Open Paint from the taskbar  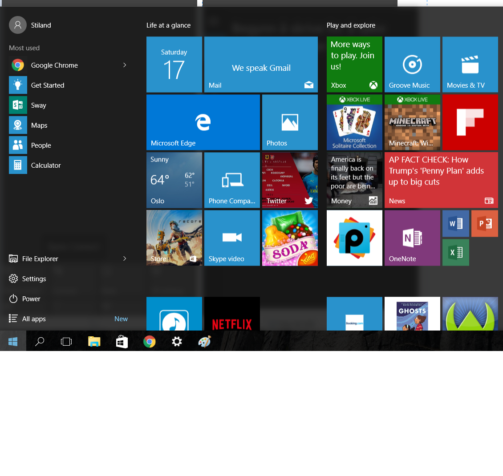pyautogui.click(x=204, y=341)
